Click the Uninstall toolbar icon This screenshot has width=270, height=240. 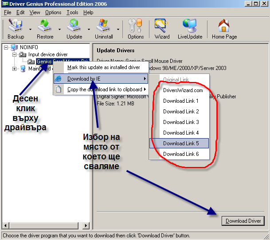pos(103,26)
